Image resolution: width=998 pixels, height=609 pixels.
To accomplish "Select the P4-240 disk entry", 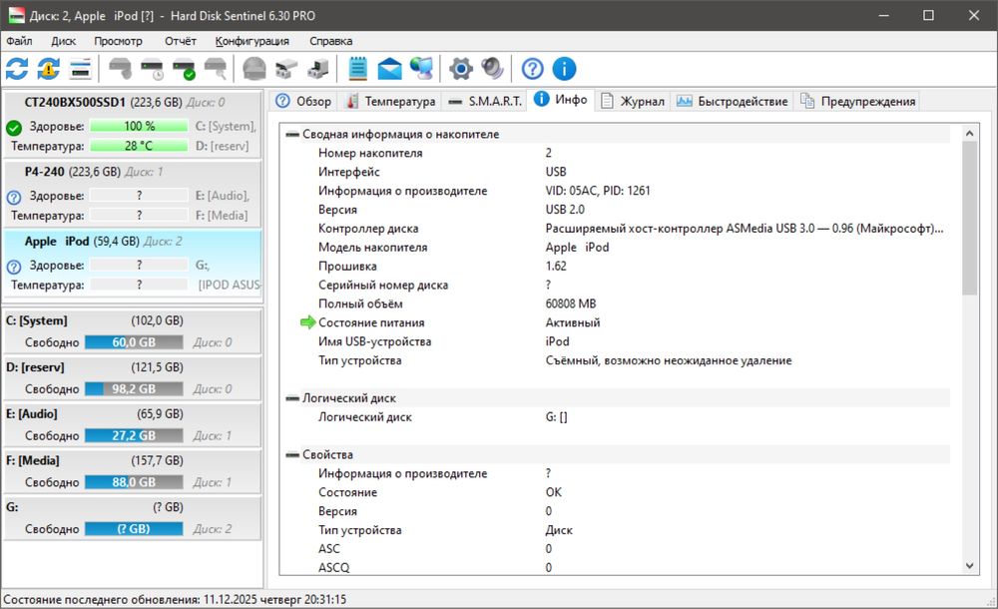I will [x=133, y=194].
